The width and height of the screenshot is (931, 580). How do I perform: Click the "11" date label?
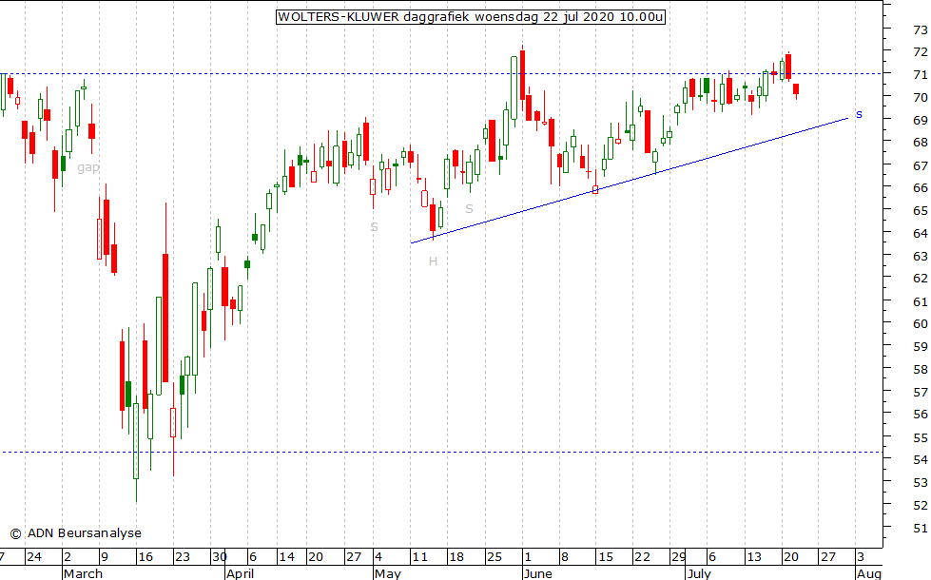tap(419, 557)
